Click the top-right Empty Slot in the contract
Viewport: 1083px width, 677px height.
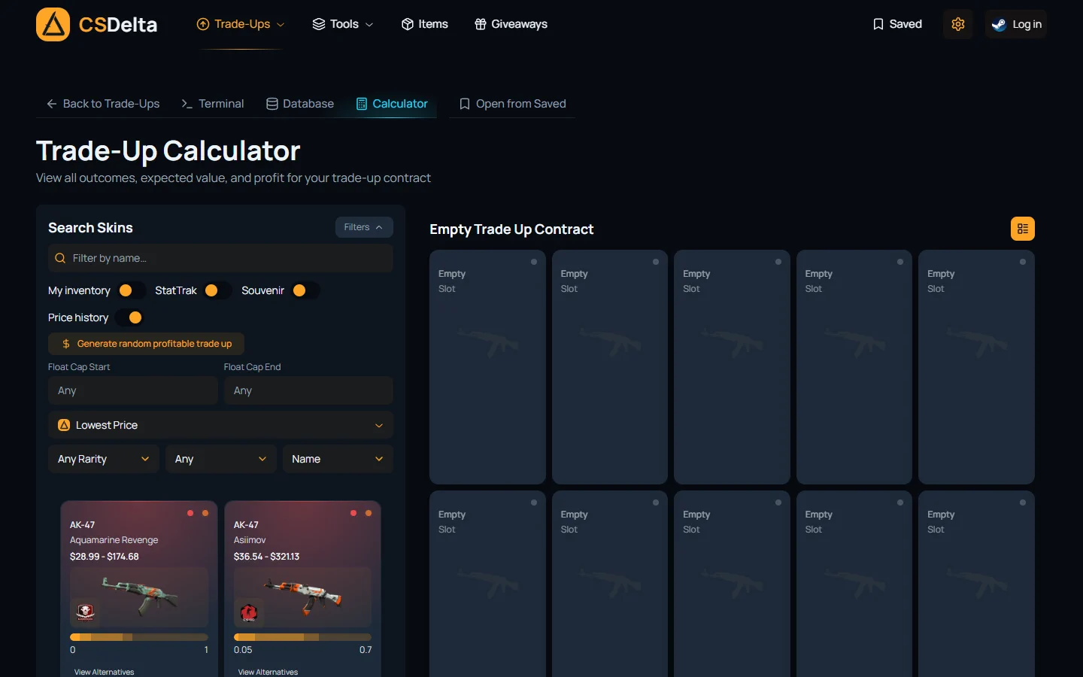976,367
